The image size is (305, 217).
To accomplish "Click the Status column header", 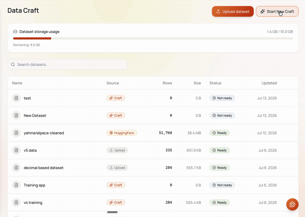I will [x=215, y=83].
